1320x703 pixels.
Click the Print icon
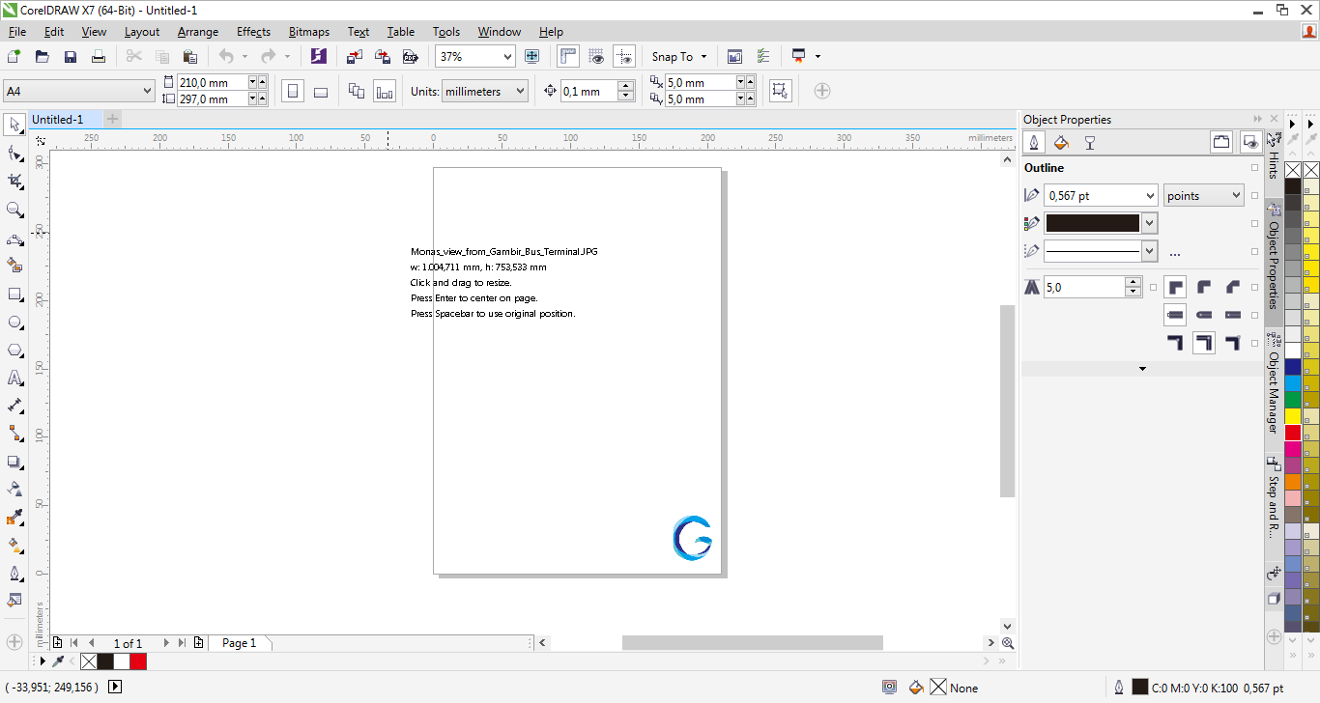98,57
